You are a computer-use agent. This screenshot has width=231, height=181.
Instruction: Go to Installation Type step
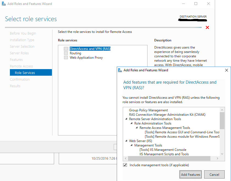(x=22, y=40)
